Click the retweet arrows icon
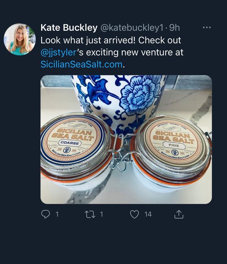Image resolution: width=227 pixels, height=264 pixels. coord(91,214)
